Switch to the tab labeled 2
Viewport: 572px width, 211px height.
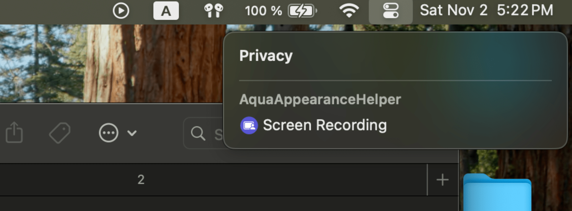coord(141,180)
